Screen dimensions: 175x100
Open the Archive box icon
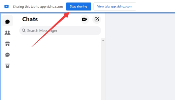click(7, 66)
